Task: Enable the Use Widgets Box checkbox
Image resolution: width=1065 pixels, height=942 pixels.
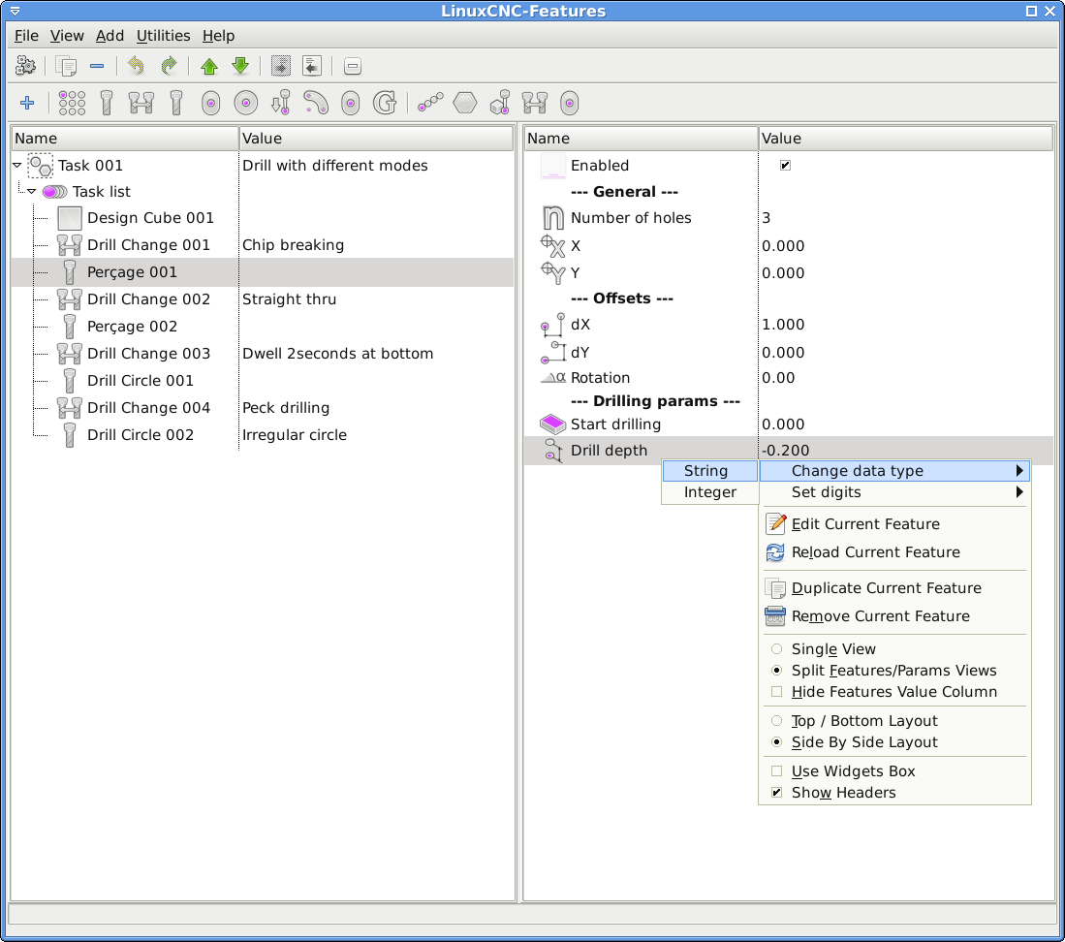Action: (777, 770)
